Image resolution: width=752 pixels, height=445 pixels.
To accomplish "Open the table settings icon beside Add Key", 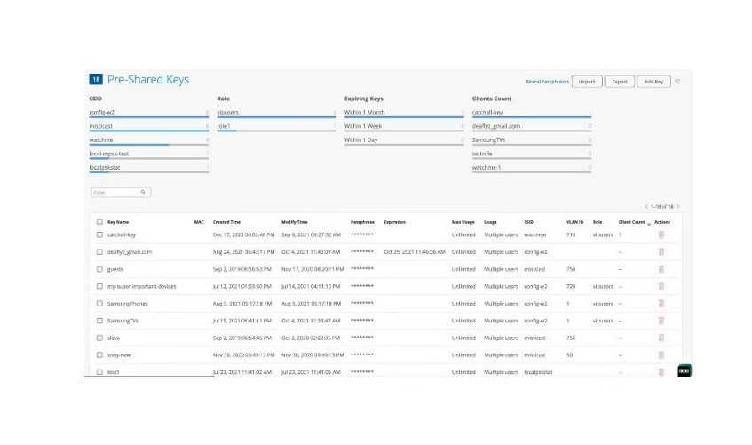I will pos(677,81).
